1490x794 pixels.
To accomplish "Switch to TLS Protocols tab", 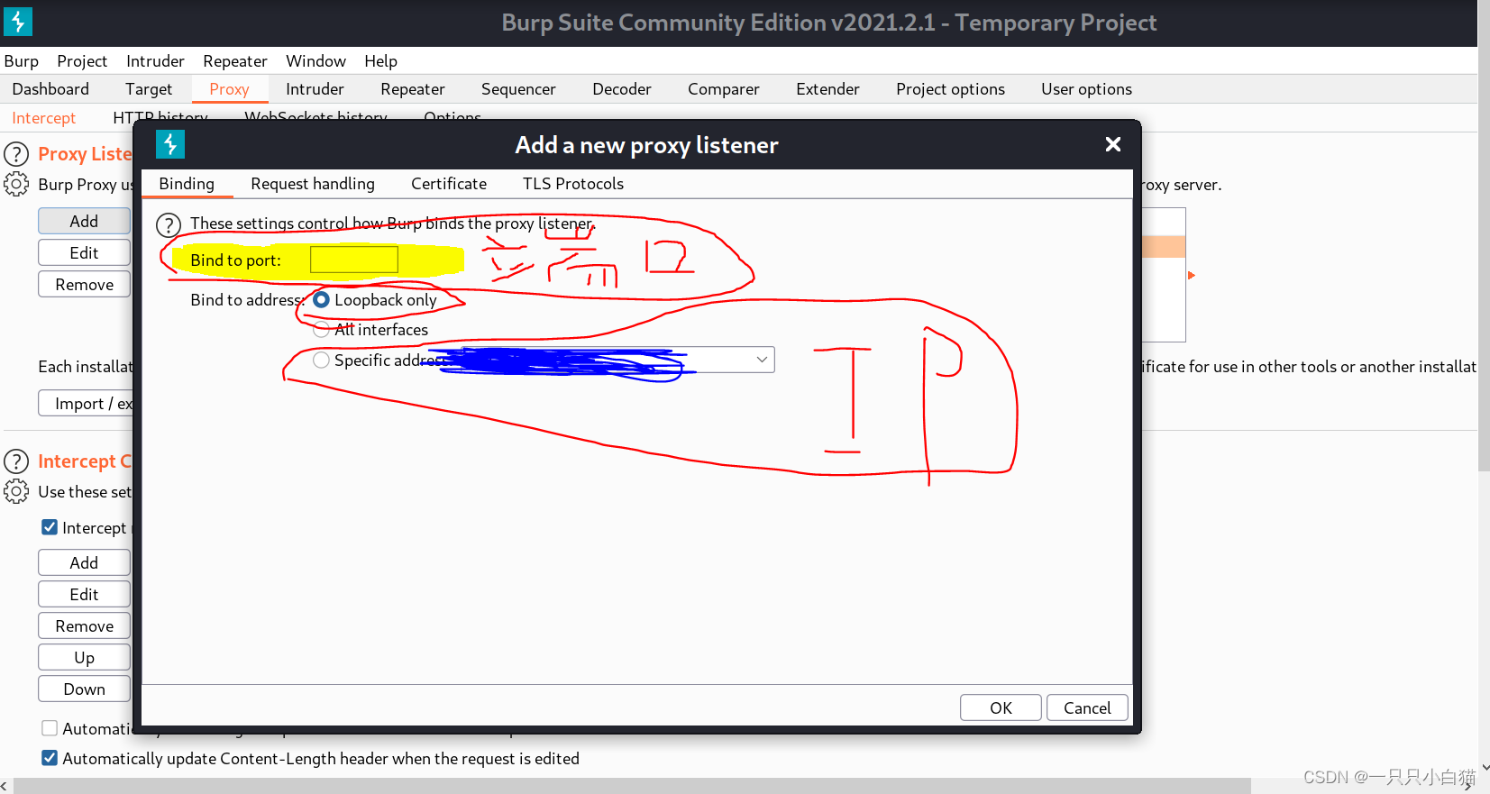I will (x=573, y=184).
